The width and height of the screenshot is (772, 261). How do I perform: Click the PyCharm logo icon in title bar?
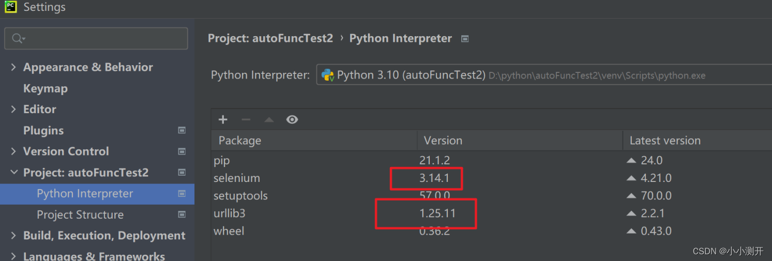click(11, 7)
